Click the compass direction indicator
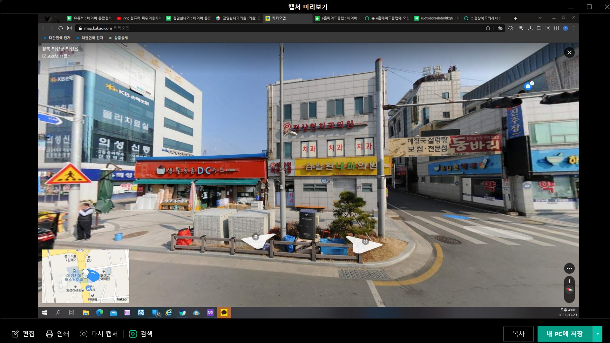The height and width of the screenshot is (343, 610). [569, 289]
